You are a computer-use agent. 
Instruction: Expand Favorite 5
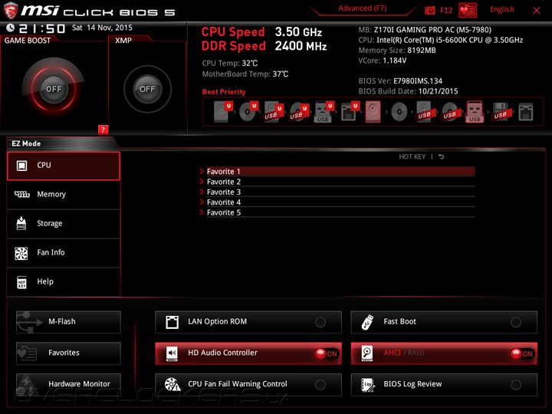337,212
